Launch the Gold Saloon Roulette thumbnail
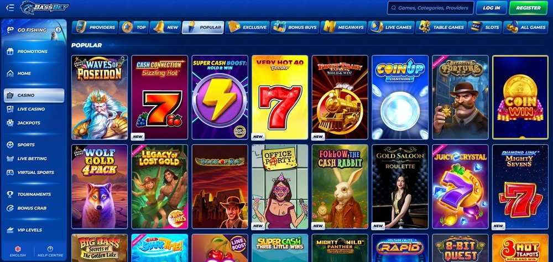This screenshot has height=262, width=553. click(400, 186)
